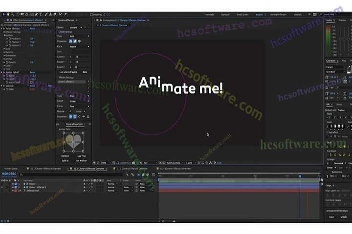The width and height of the screenshot is (352, 234).
Task: Open the Render Queue tab
Action: point(11,169)
